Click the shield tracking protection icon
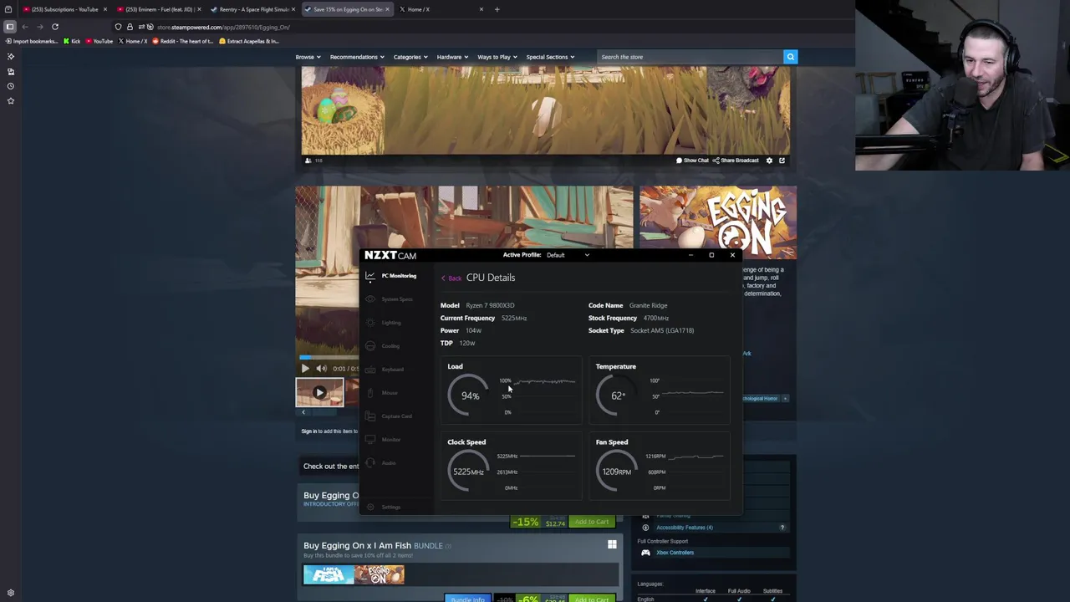Viewport: 1070px width, 602px height. pos(118,27)
